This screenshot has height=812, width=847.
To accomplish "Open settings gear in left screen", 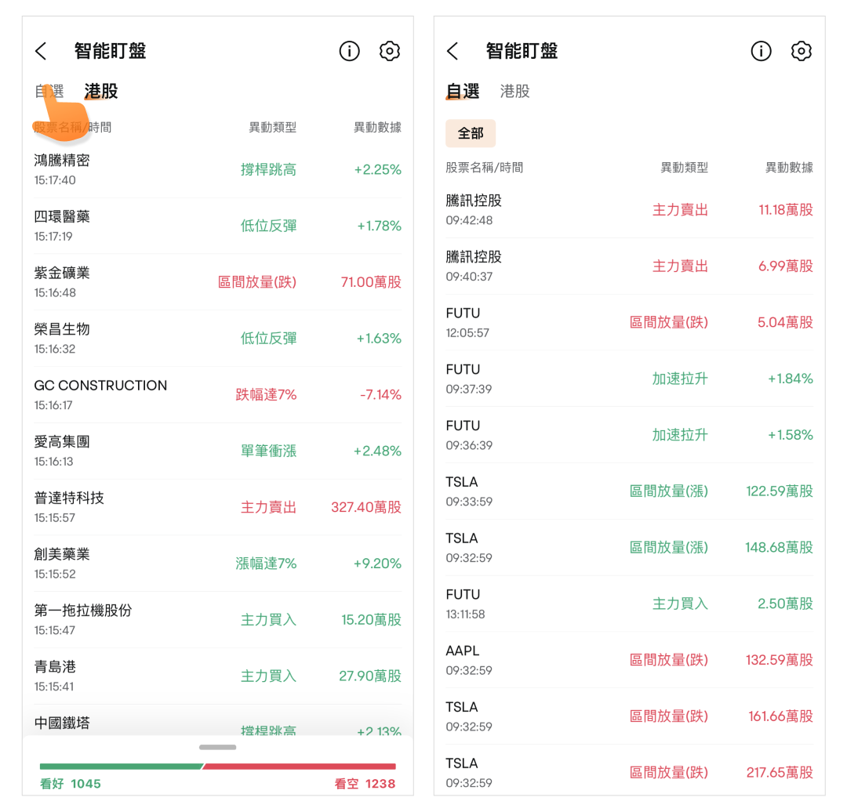I will pos(390,52).
